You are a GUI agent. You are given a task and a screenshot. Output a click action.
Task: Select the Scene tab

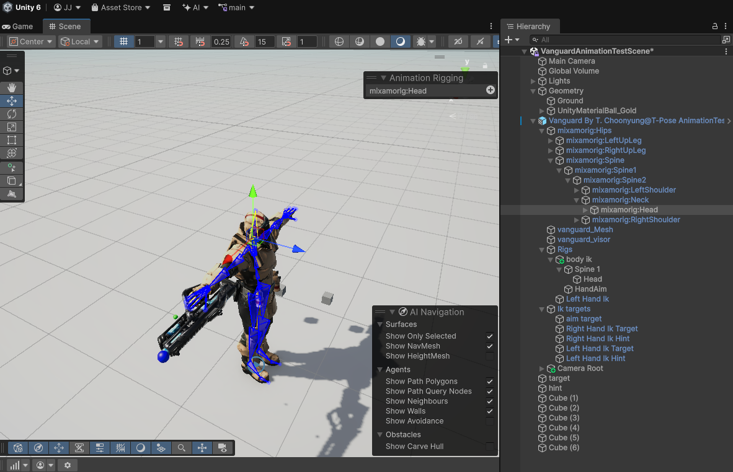point(65,27)
